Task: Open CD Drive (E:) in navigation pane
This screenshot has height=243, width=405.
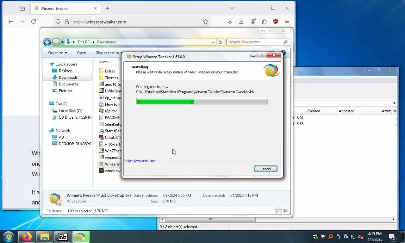Action: pos(75,117)
